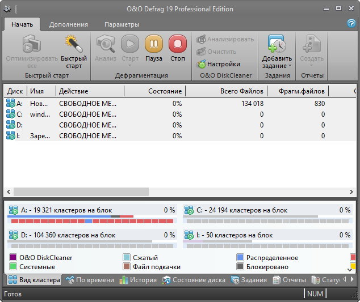
Task: Click the Add task (Добавить задание) icon
Action: (277, 44)
